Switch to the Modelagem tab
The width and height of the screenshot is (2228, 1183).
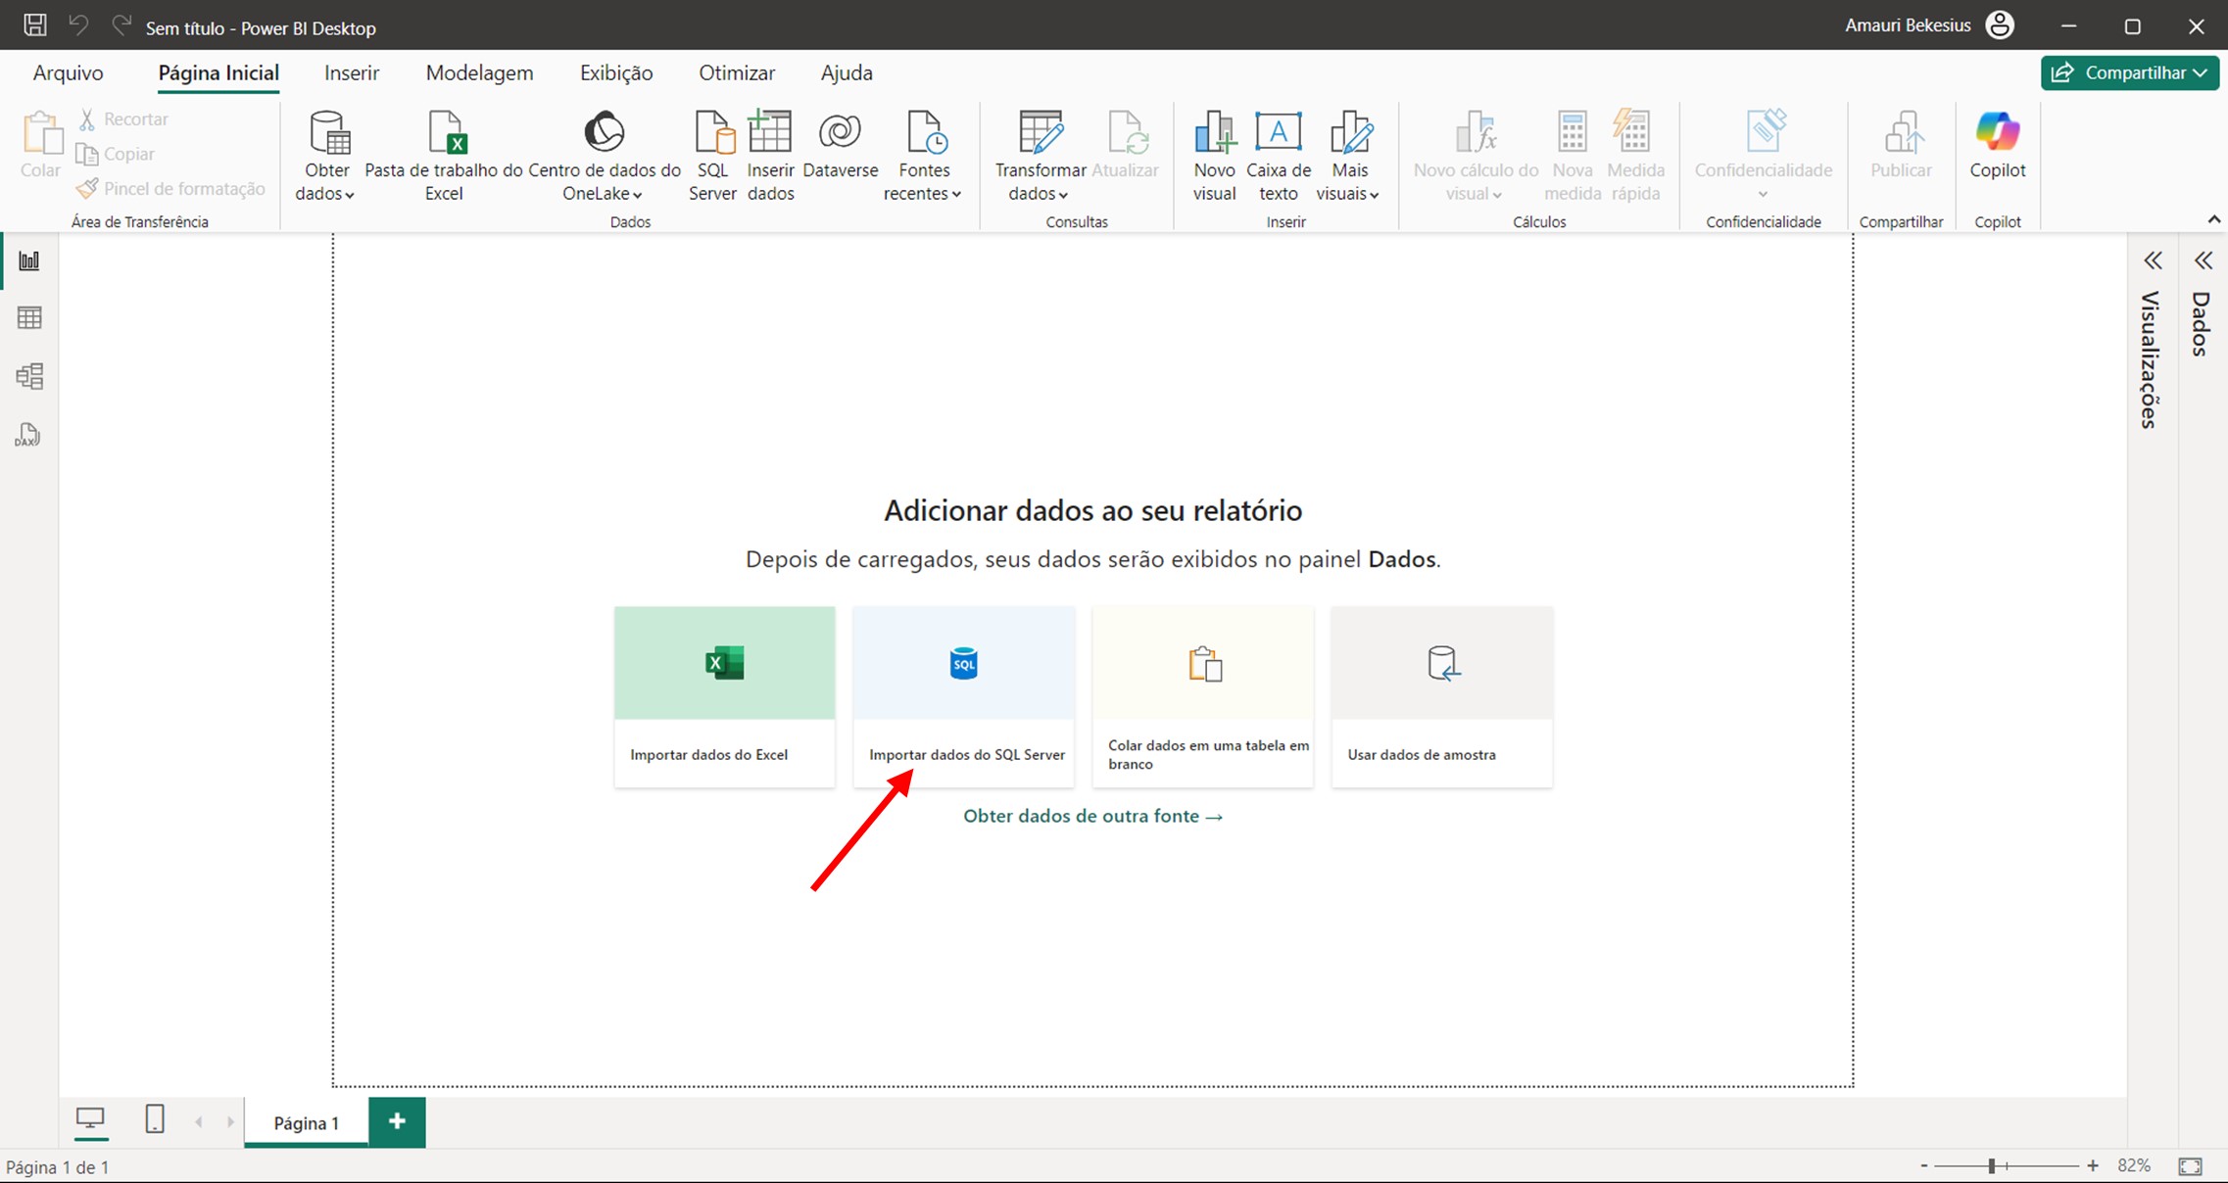(x=479, y=72)
